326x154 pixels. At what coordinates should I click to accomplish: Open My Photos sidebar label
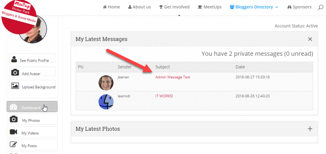[31, 121]
